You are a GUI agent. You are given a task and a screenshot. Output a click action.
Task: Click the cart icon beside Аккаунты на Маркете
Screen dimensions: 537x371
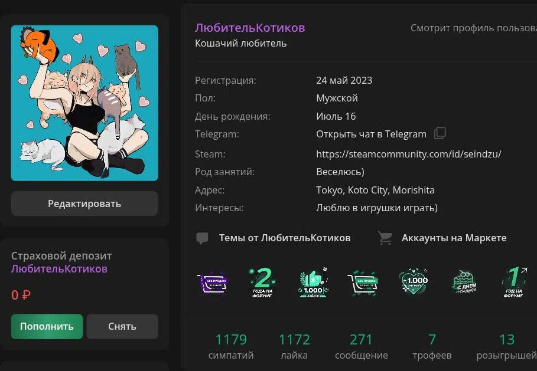[385, 238]
